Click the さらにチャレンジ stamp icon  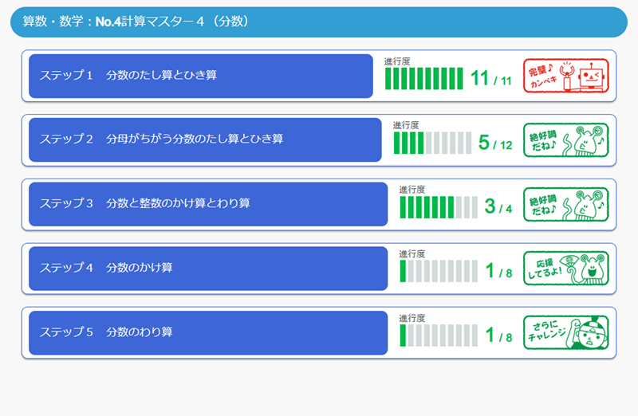pos(565,333)
